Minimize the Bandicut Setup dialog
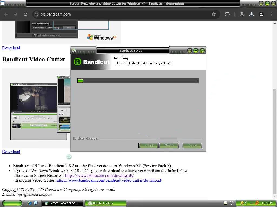The image size is (277, 207). (190, 51)
